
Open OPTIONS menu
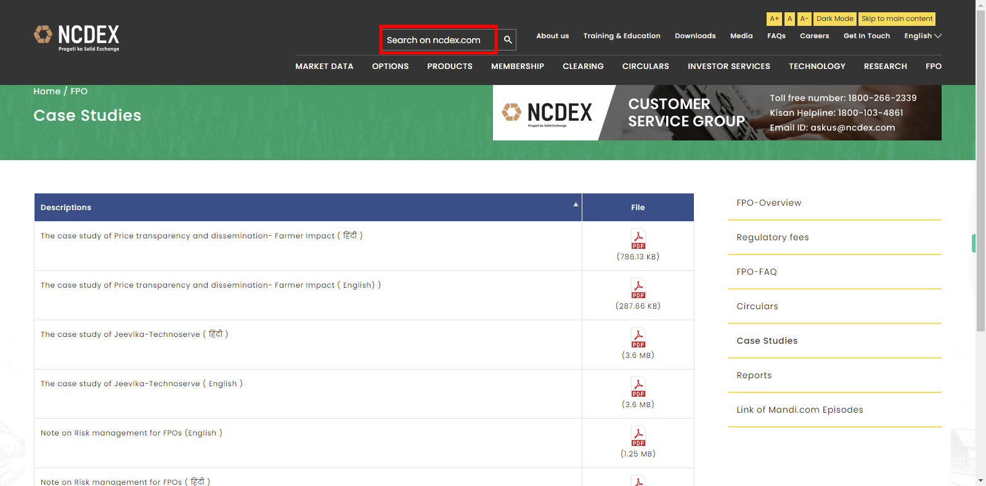(390, 66)
